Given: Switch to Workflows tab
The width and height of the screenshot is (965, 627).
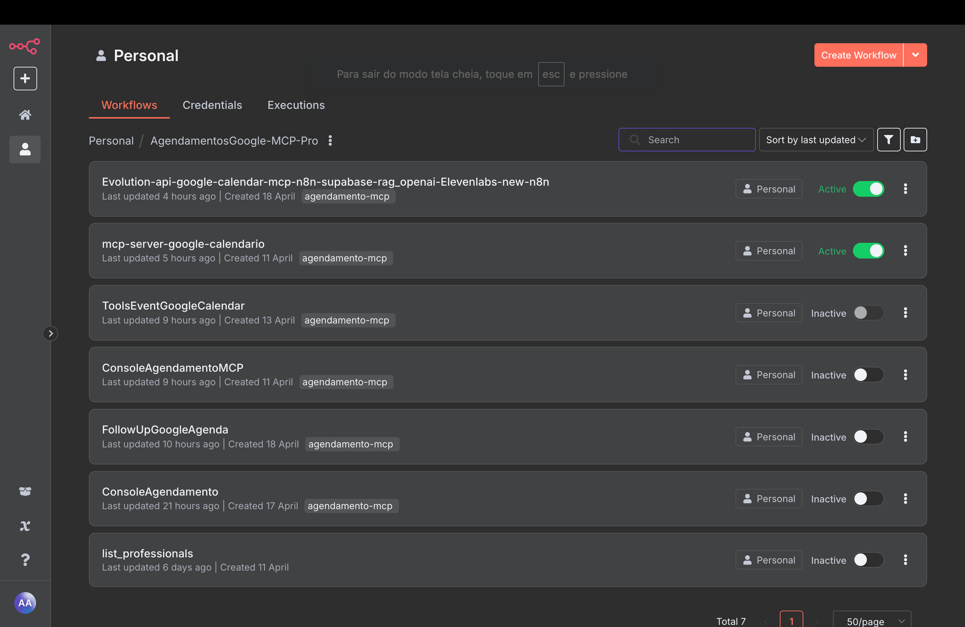Looking at the screenshot, I should pos(129,105).
